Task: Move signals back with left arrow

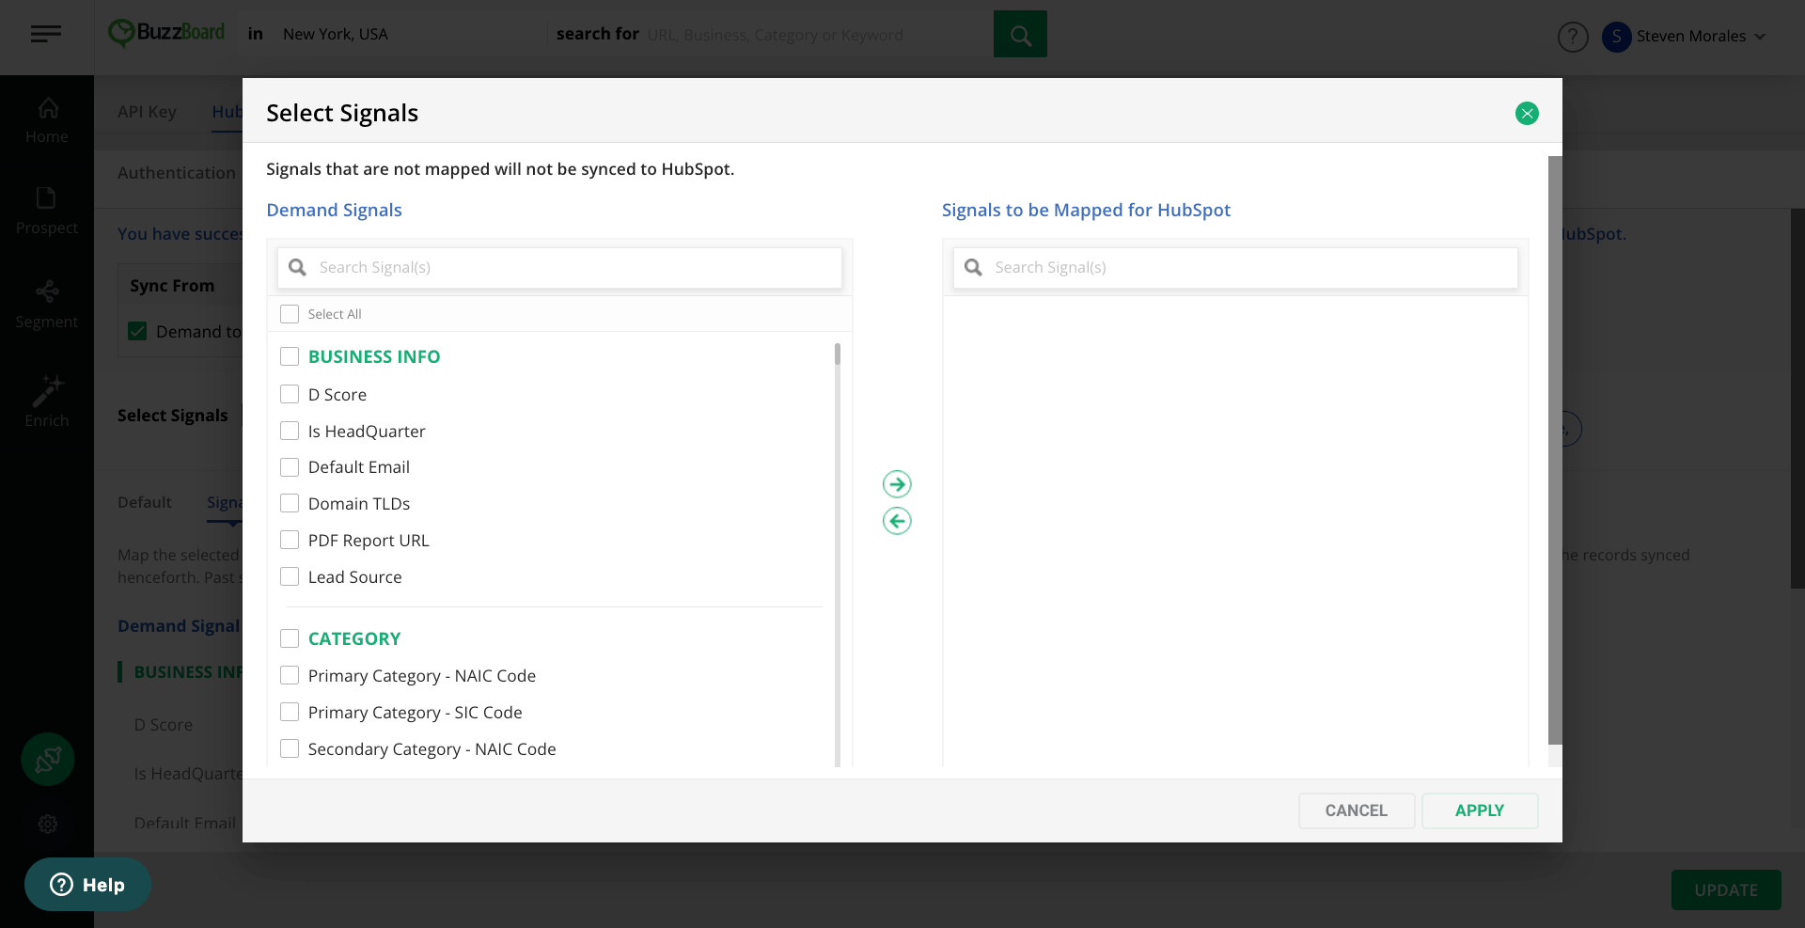Action: tap(897, 521)
